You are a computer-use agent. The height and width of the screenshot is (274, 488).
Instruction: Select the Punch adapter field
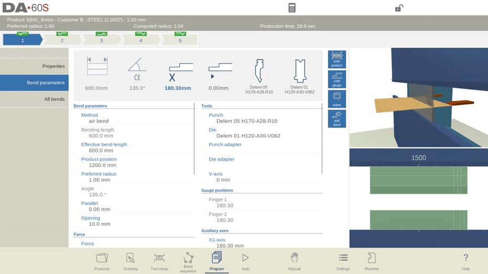[262, 148]
